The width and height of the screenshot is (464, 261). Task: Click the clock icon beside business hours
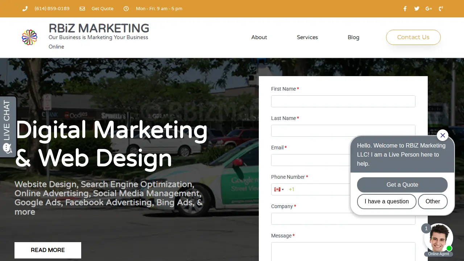pos(126,9)
